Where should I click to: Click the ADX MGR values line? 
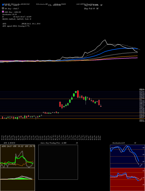(x=21, y=24)
